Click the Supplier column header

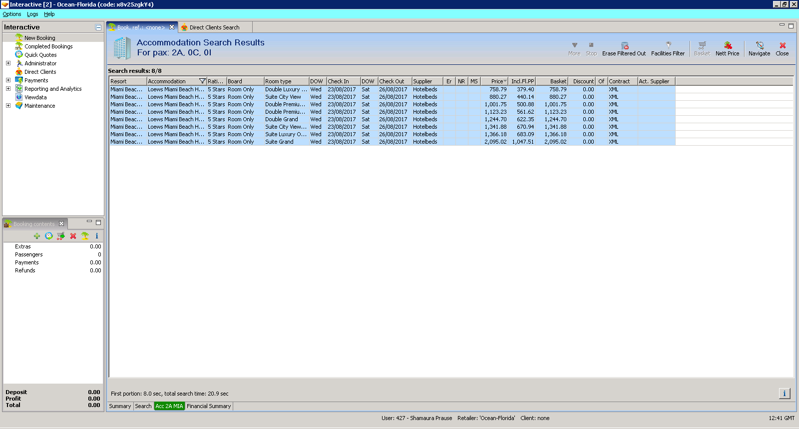[x=427, y=81]
